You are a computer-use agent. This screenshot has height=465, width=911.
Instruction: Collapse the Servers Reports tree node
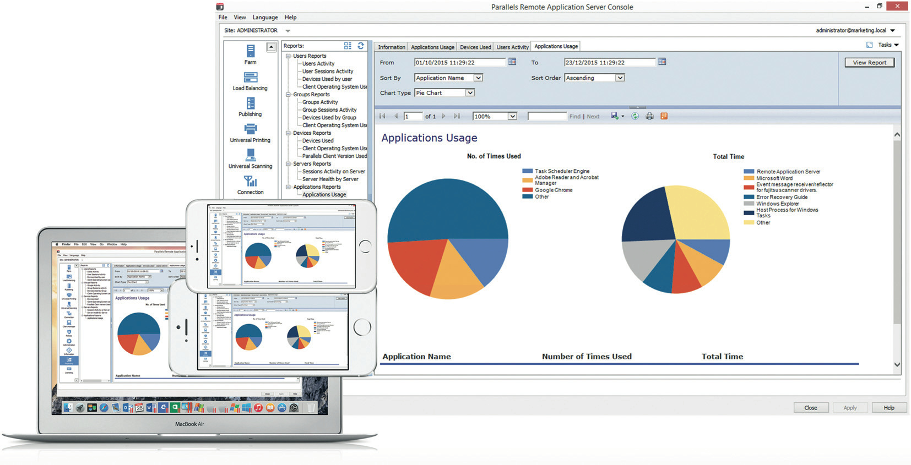288,163
